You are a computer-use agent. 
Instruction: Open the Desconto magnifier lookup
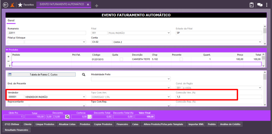point(67,117)
